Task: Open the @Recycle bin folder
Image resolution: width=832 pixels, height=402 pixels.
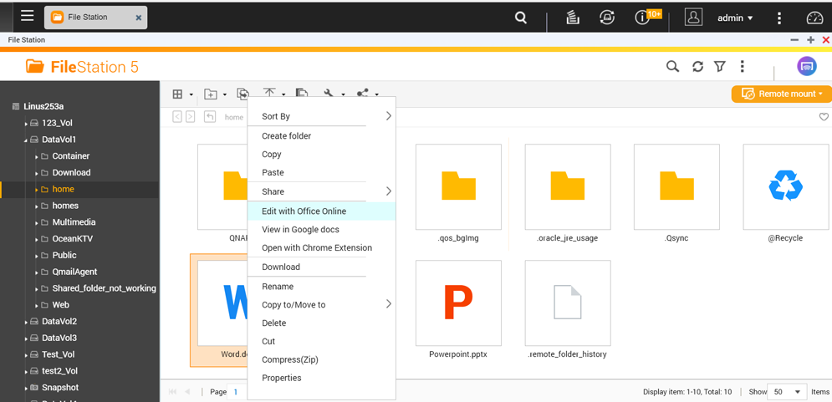Action: [x=785, y=187]
